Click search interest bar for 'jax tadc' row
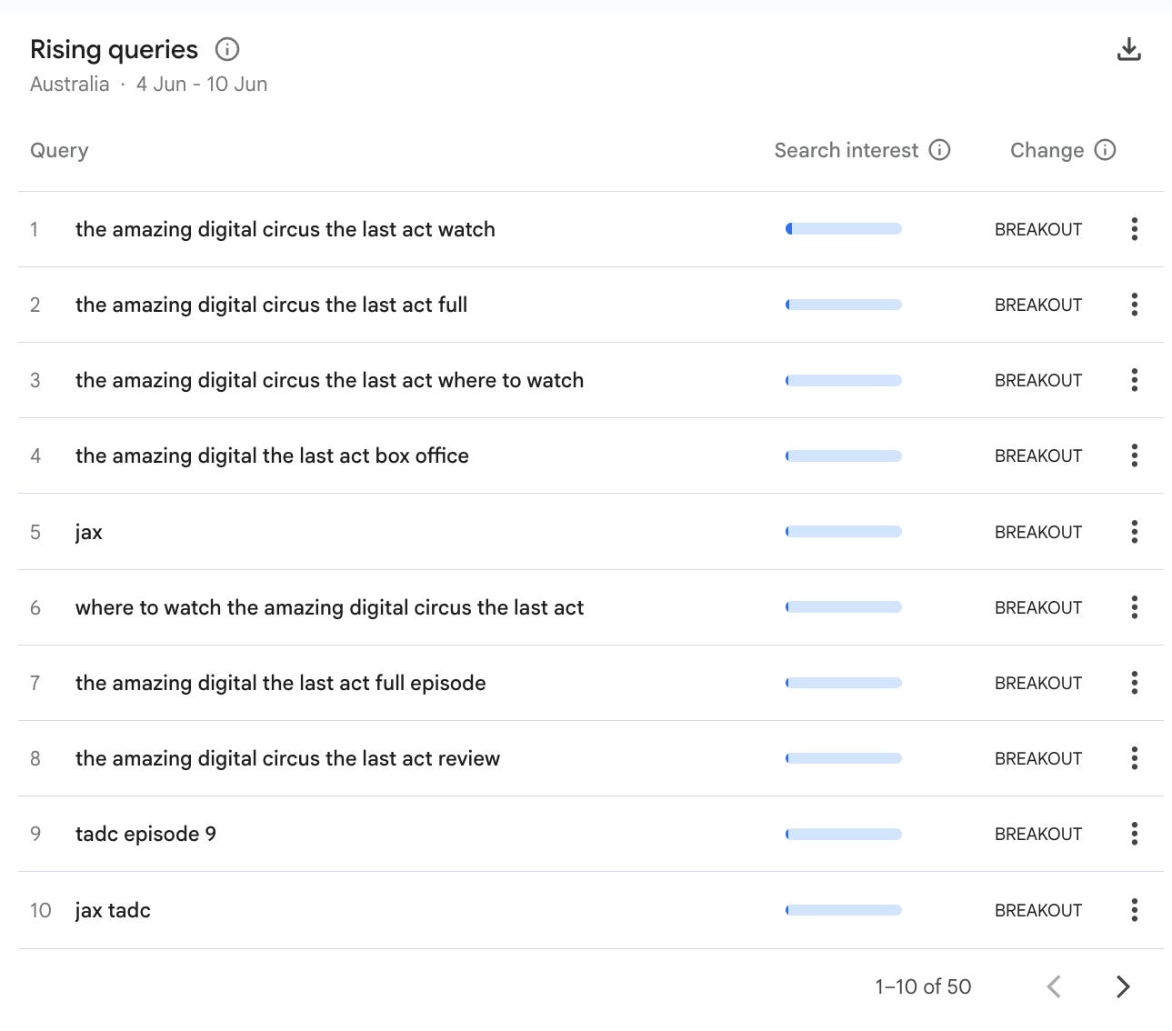The image size is (1172, 1031). [844, 910]
